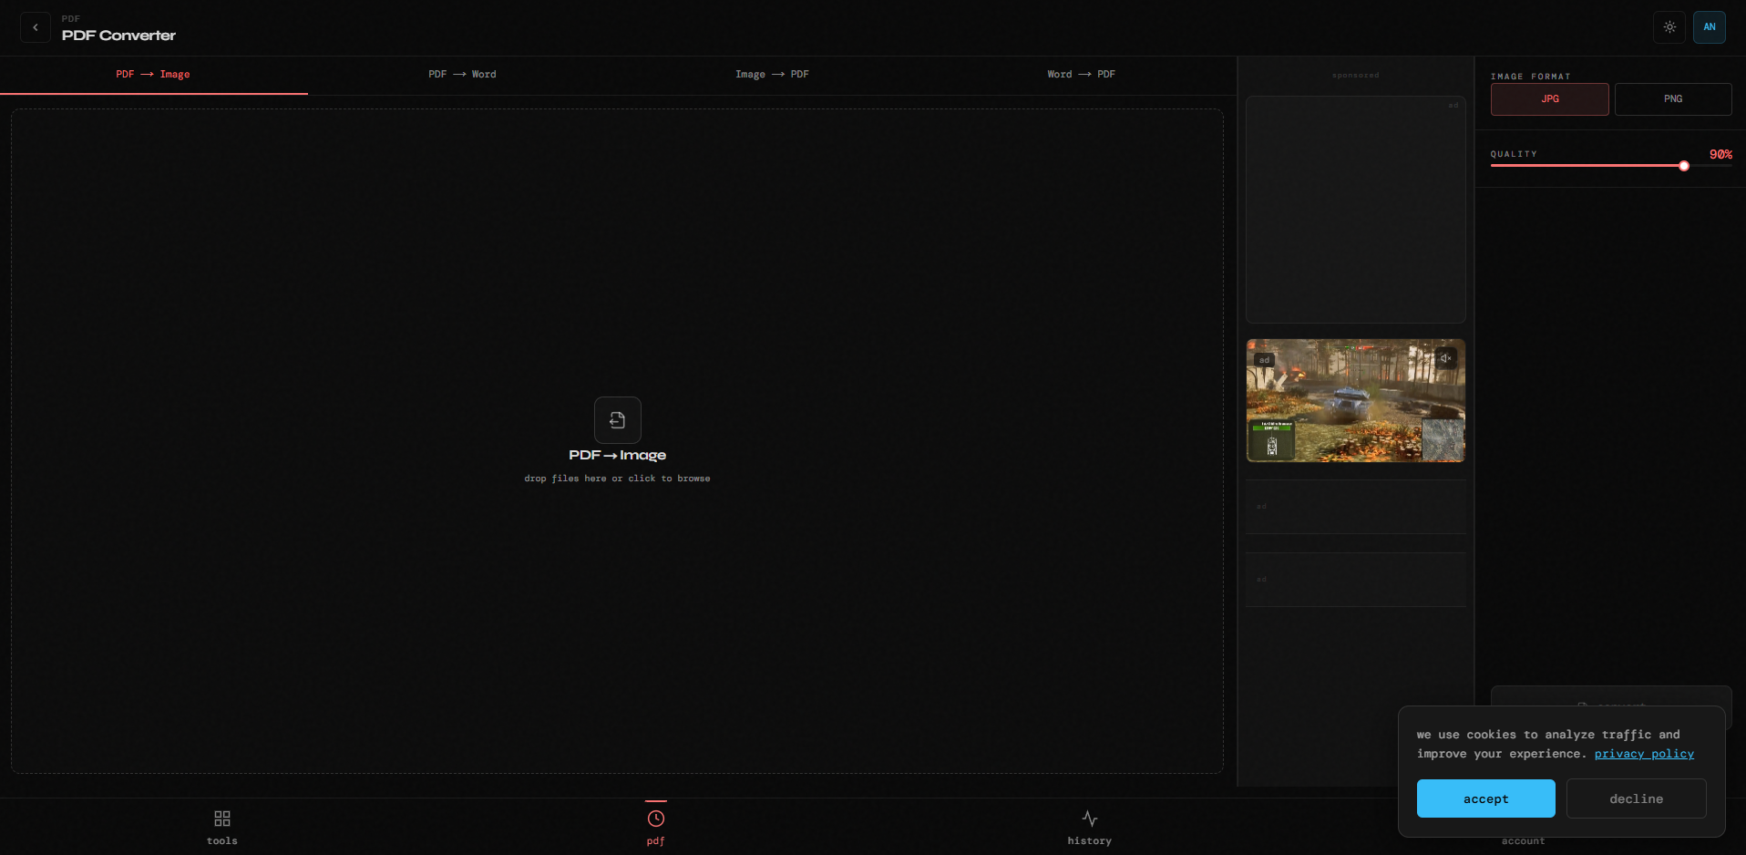
Task: Open the Image to PDF converter tab
Action: pyautogui.click(x=772, y=74)
